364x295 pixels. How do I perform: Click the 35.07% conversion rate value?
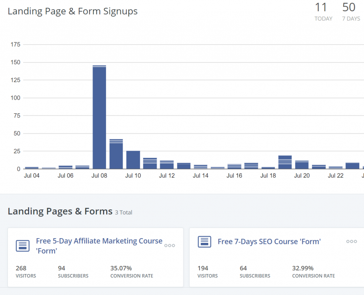click(121, 268)
